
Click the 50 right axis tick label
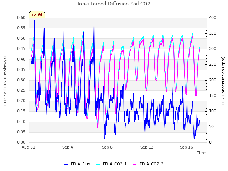[x=211, y=127]
